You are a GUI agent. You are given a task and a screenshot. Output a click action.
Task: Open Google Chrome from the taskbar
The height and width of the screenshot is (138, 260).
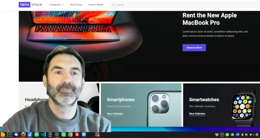pyautogui.click(x=70, y=135)
